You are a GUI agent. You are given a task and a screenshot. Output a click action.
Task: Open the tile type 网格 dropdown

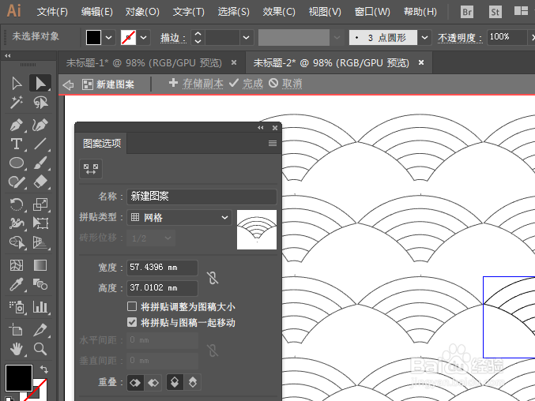pos(179,217)
